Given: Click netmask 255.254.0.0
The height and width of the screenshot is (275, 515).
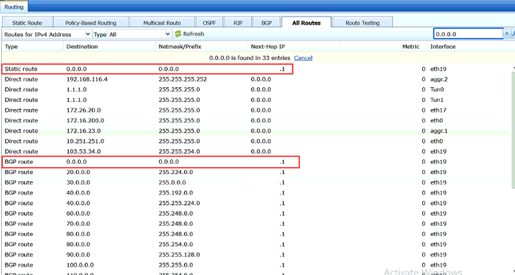Looking at the screenshot, I should pyautogui.click(x=176, y=245).
